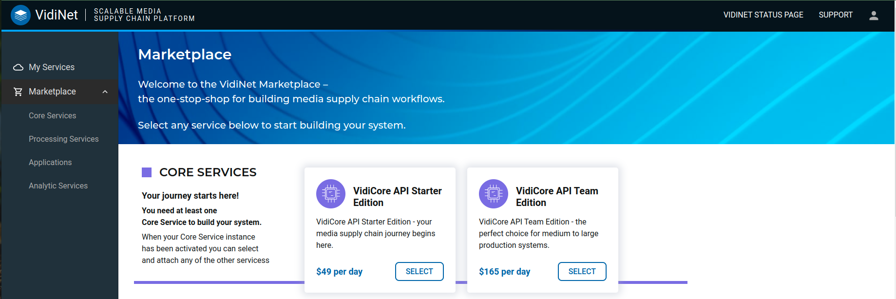Click the VidiCore API Starter Edition chip icon

(330, 194)
